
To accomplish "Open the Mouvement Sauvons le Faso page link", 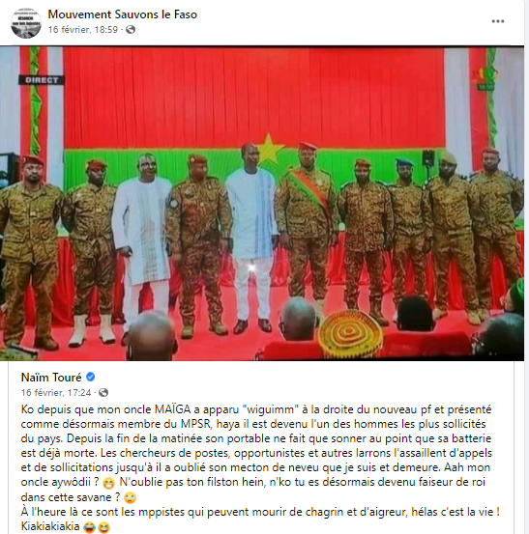I will [x=123, y=14].
